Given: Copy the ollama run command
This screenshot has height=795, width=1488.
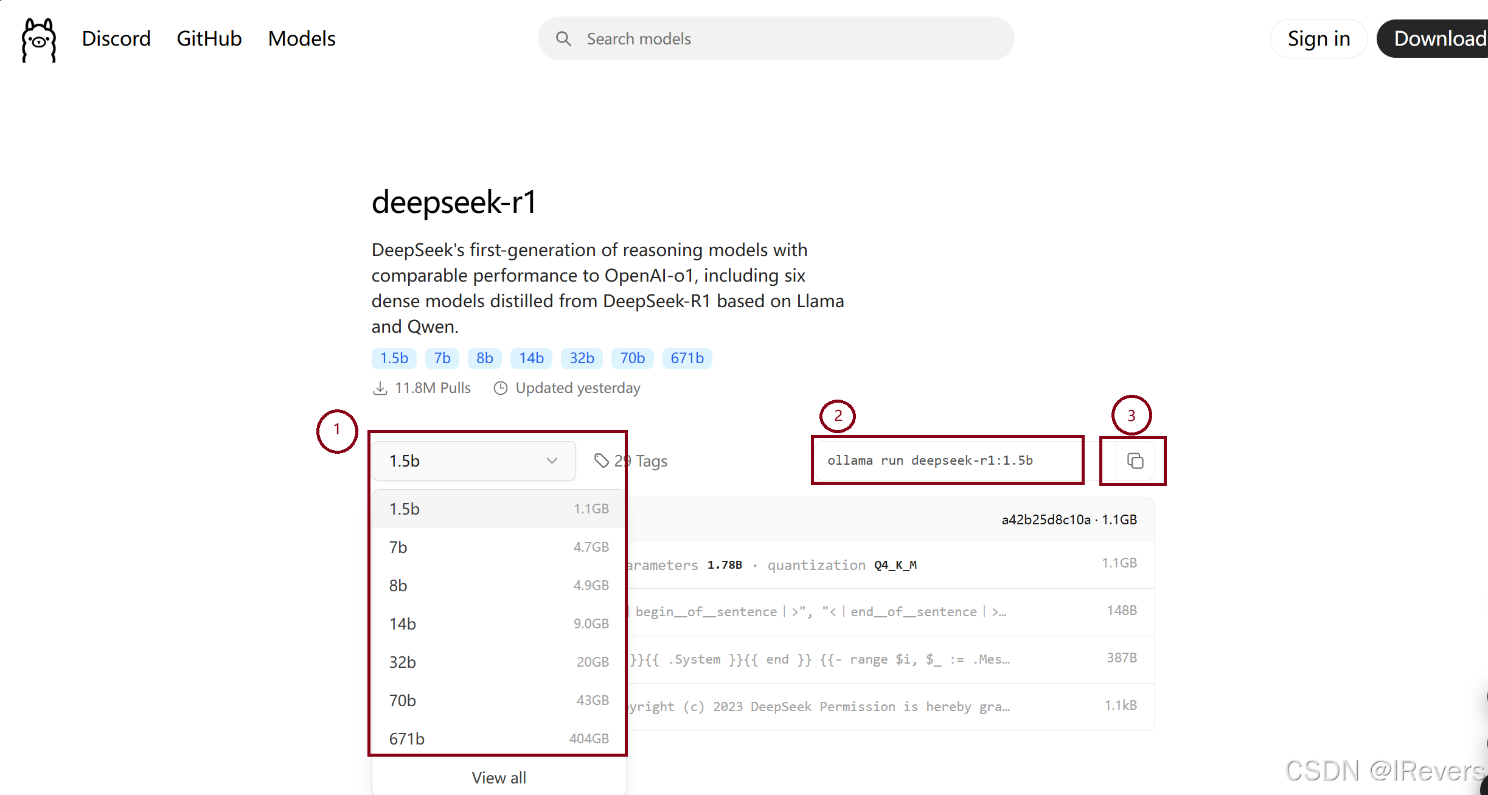Looking at the screenshot, I should point(1135,461).
